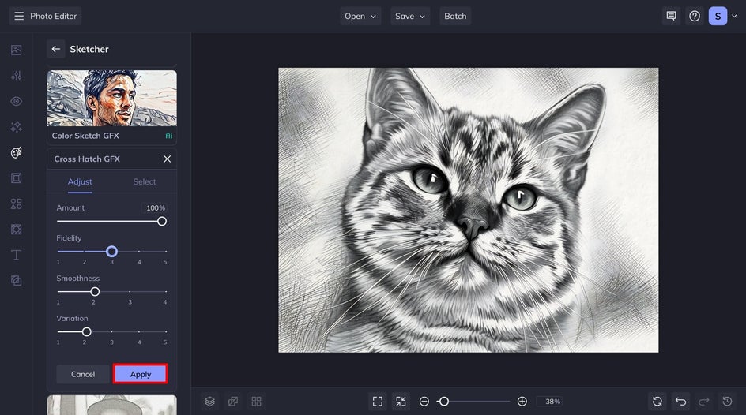Click the zoom out minus icon
Viewport: 746px width, 415px height.
[x=424, y=402]
